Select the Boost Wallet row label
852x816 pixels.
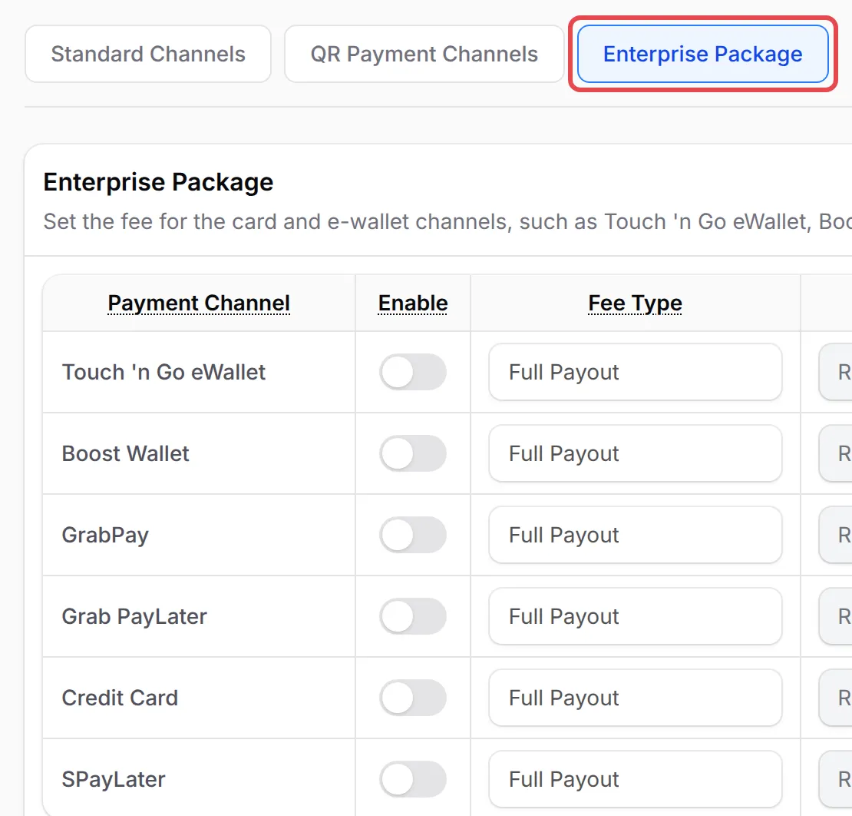tap(126, 453)
